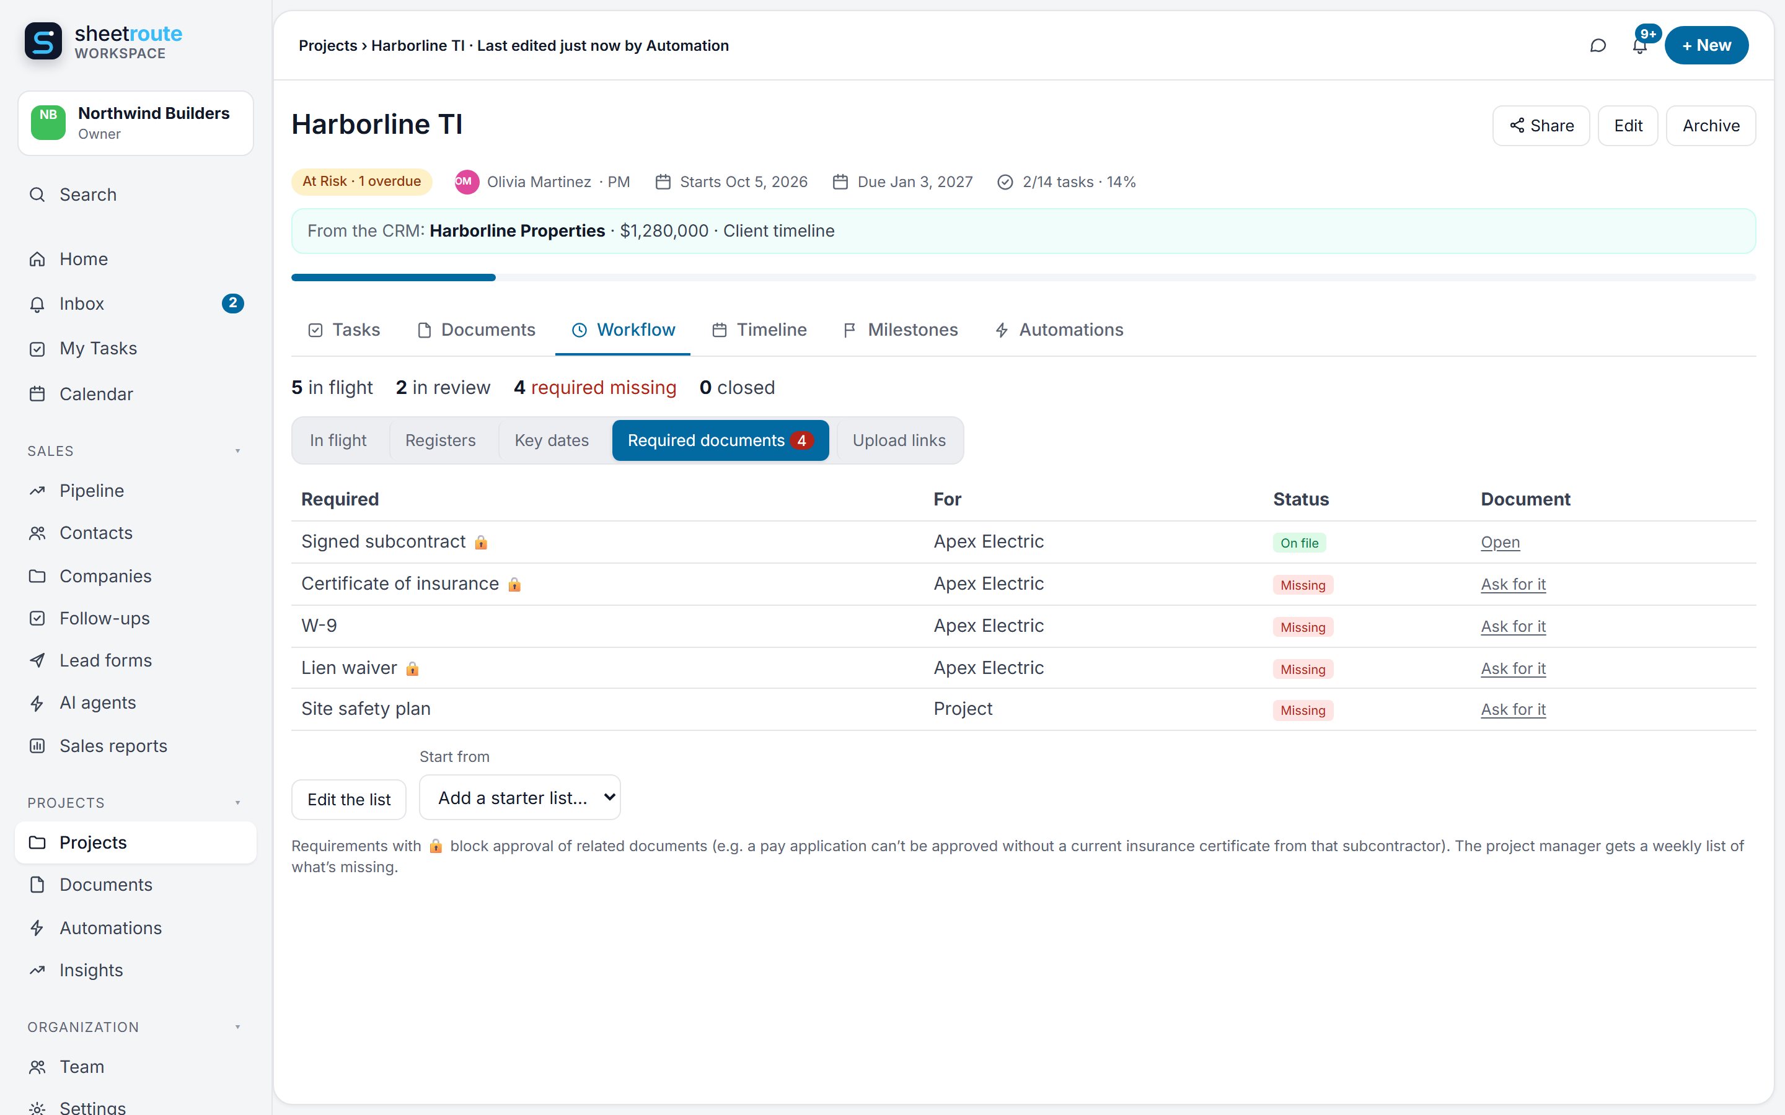Click the project progress bar
Image resolution: width=1785 pixels, height=1115 pixels.
tap(1024, 278)
